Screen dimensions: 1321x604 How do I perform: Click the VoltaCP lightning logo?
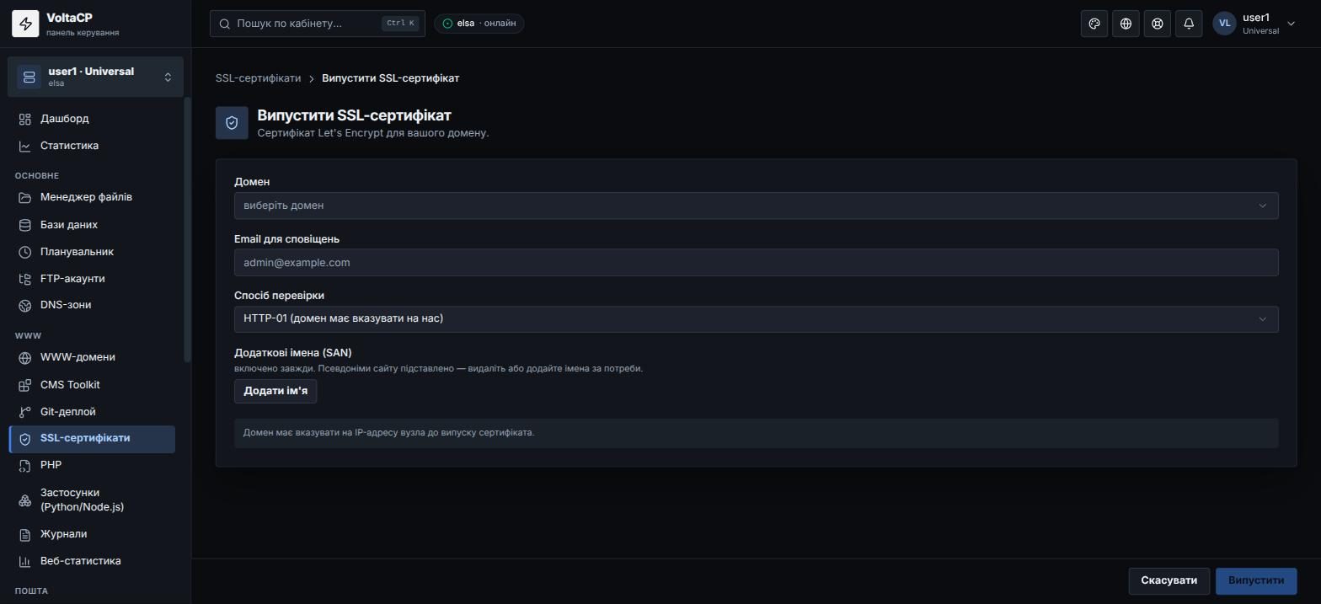(25, 24)
